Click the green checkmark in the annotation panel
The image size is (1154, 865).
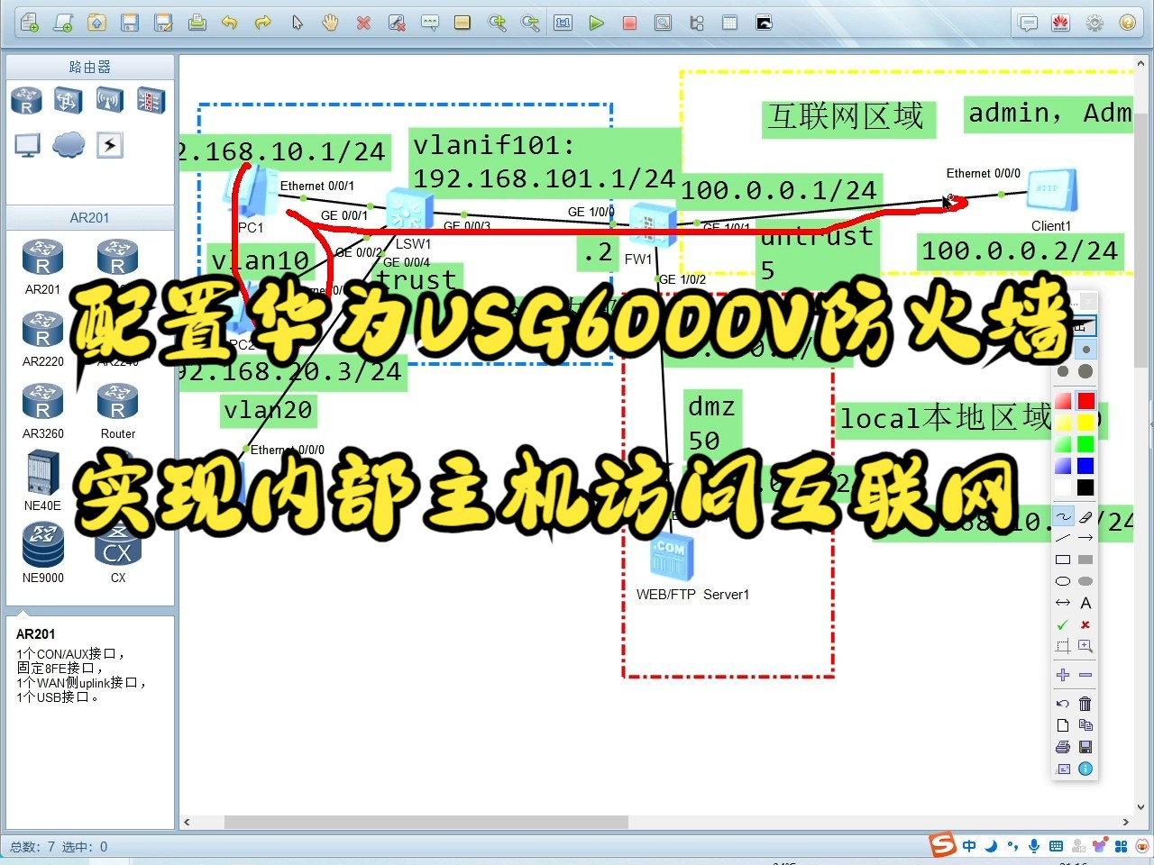coord(1062,624)
